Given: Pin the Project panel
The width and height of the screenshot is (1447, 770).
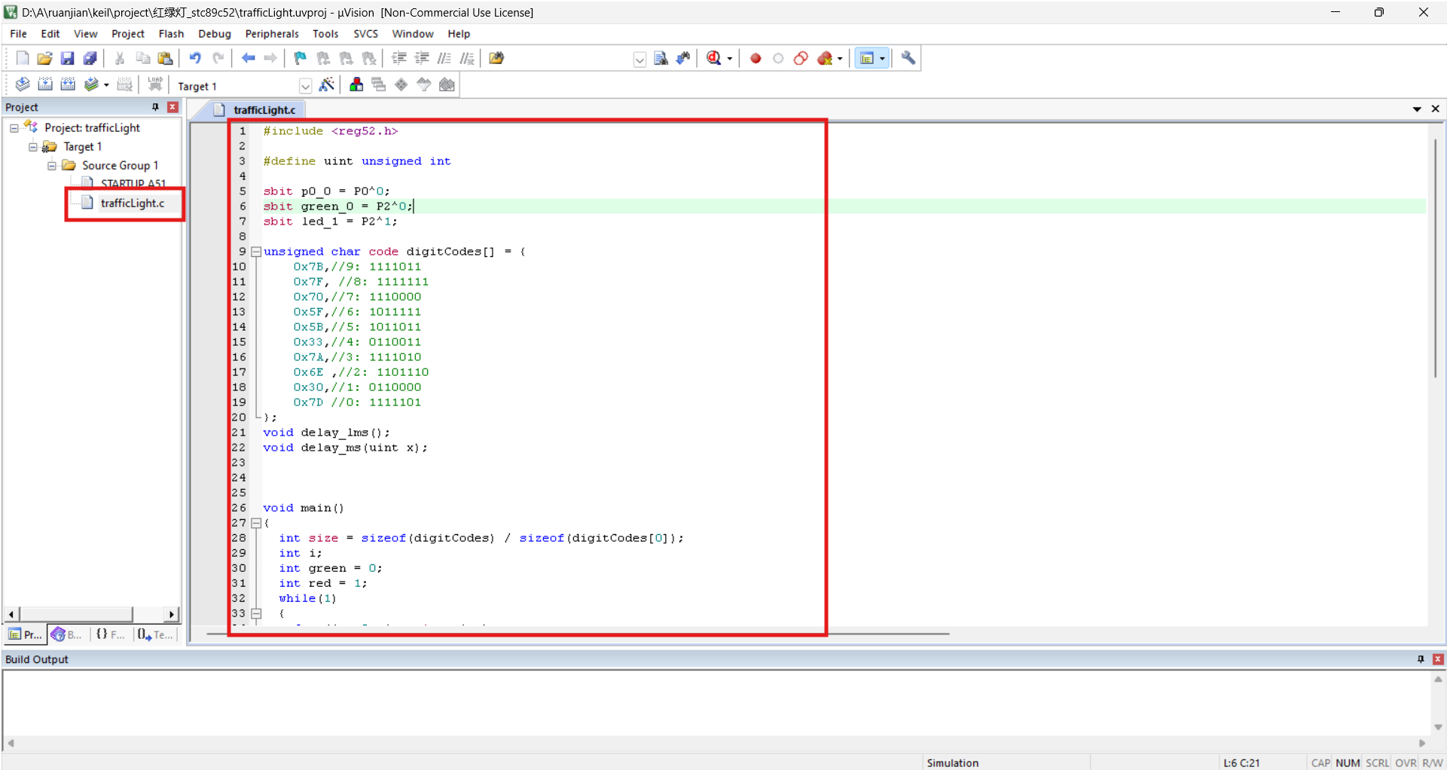Looking at the screenshot, I should coord(155,107).
